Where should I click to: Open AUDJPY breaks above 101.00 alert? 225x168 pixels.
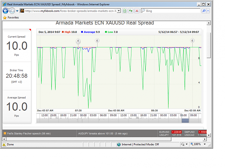point(103,134)
